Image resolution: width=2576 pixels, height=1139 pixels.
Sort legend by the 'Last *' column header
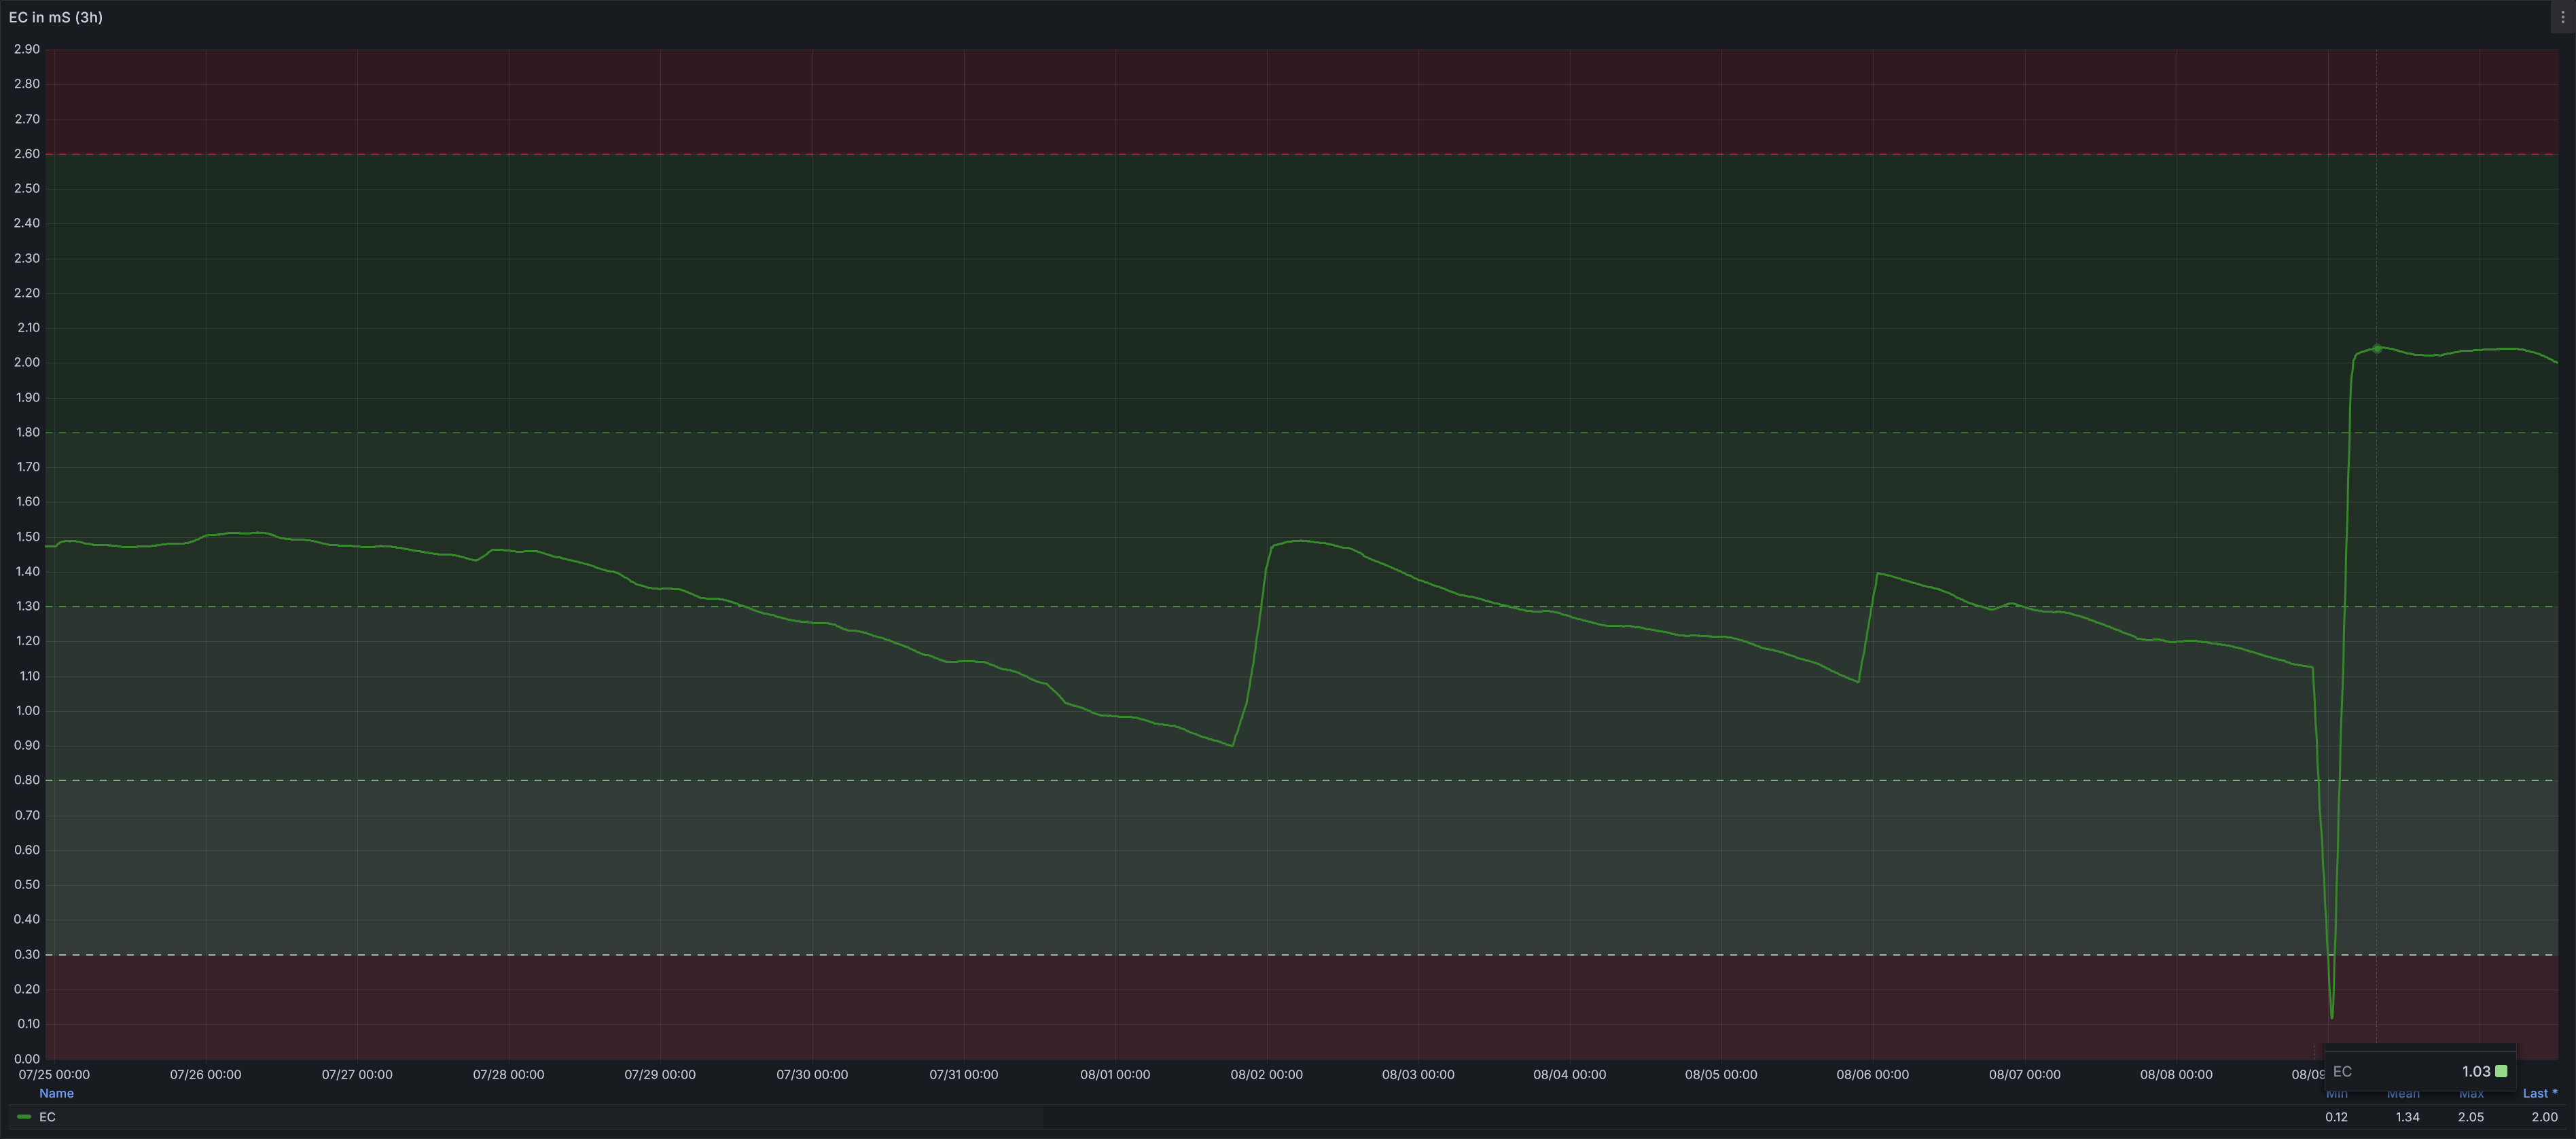(2539, 1093)
